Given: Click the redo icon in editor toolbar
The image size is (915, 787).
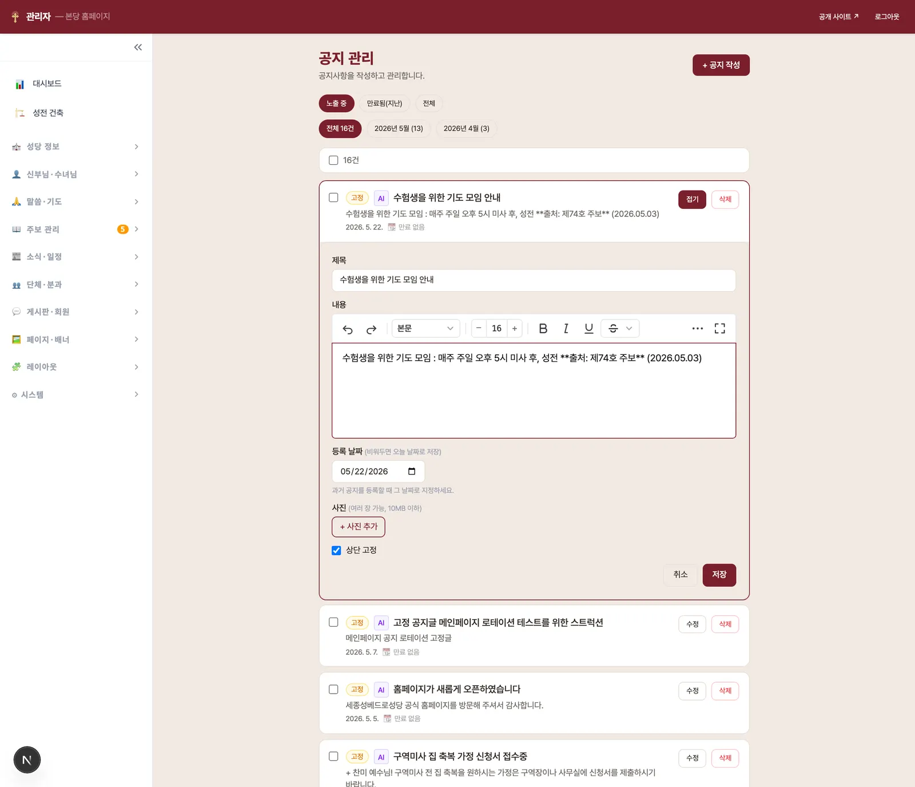Looking at the screenshot, I should (371, 329).
